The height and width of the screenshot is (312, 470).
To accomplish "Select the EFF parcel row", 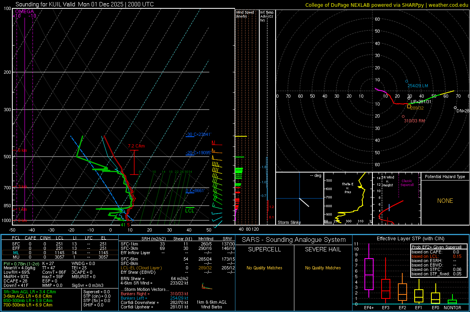I will pos(60,248).
